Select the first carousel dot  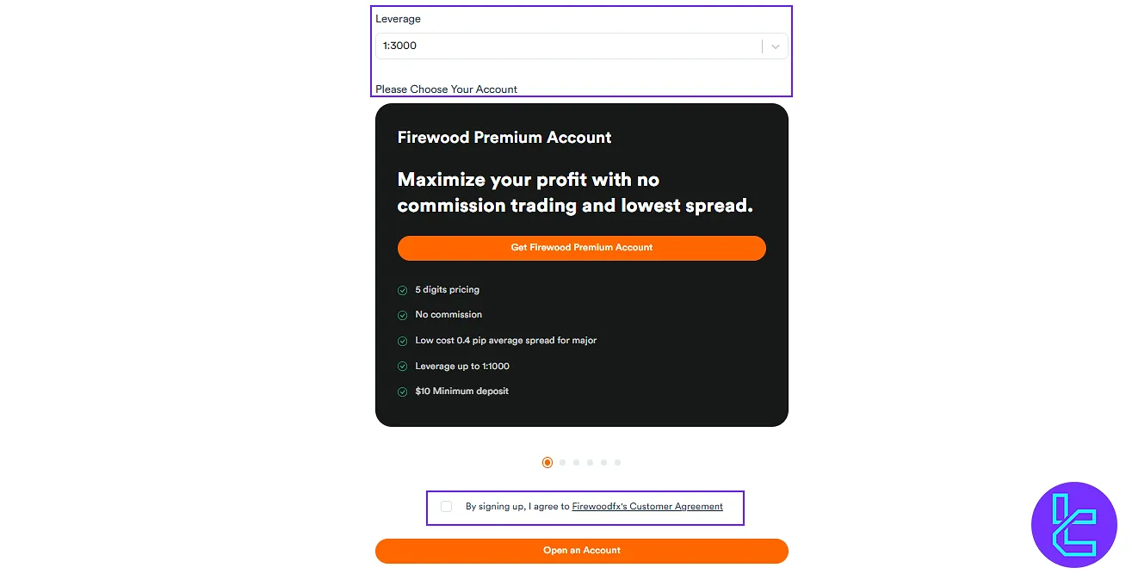coord(547,463)
